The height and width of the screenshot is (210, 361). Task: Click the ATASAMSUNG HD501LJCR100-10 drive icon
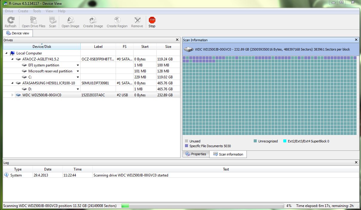tap(18, 83)
